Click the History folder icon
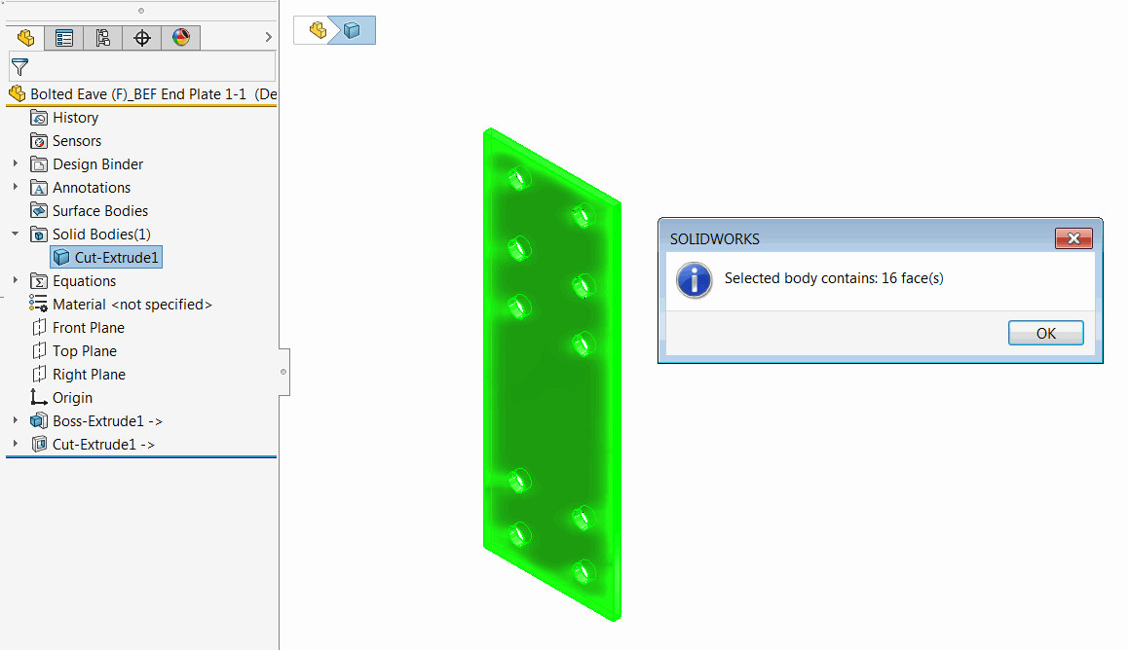The image size is (1128, 650). click(x=39, y=118)
